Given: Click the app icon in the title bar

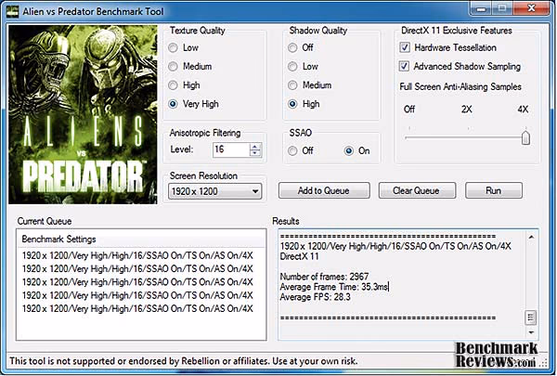Looking at the screenshot, I should pyautogui.click(x=12, y=11).
